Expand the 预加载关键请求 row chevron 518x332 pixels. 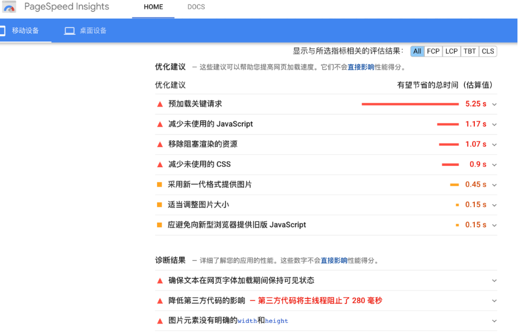tap(494, 104)
